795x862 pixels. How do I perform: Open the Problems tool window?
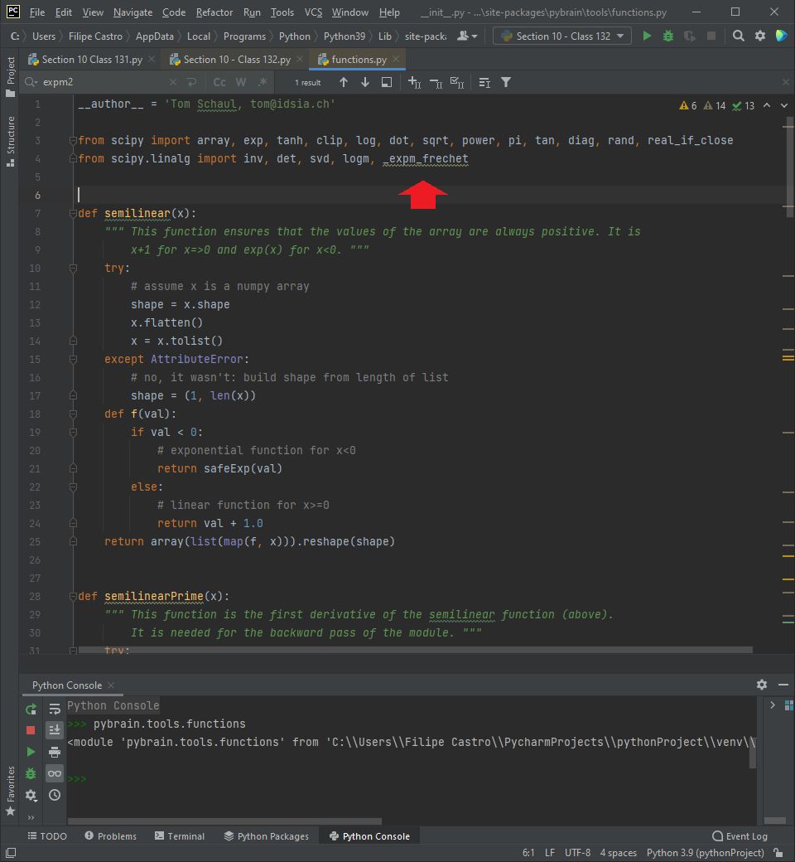click(110, 836)
